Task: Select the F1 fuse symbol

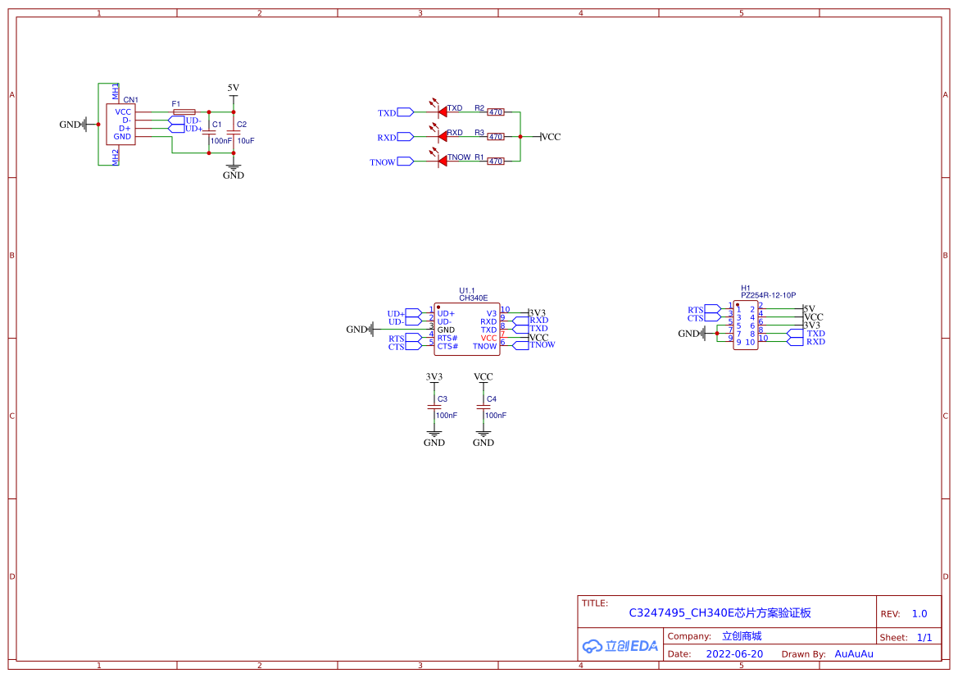Action: click(x=184, y=111)
